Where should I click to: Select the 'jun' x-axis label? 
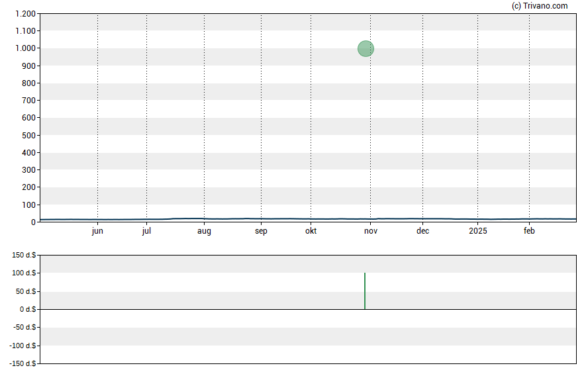click(x=97, y=231)
